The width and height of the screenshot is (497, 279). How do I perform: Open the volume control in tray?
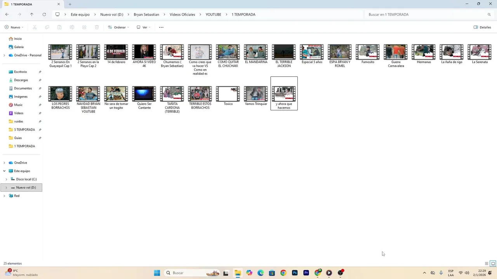click(x=467, y=273)
